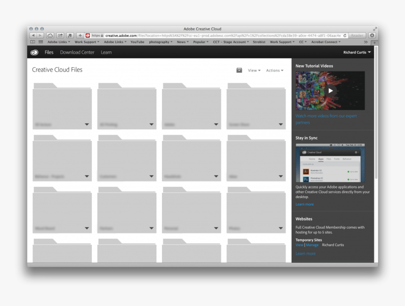Click the New Tutorial Videos heading

pyautogui.click(x=314, y=66)
